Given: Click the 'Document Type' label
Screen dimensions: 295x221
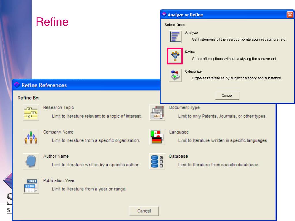Looking at the screenshot, I should 184,108.
